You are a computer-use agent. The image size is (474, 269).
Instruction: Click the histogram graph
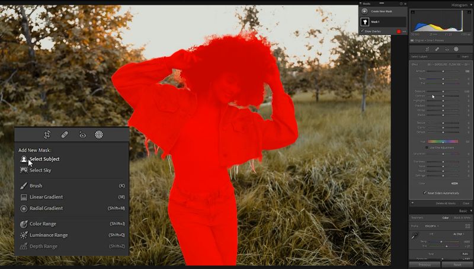coord(440,21)
